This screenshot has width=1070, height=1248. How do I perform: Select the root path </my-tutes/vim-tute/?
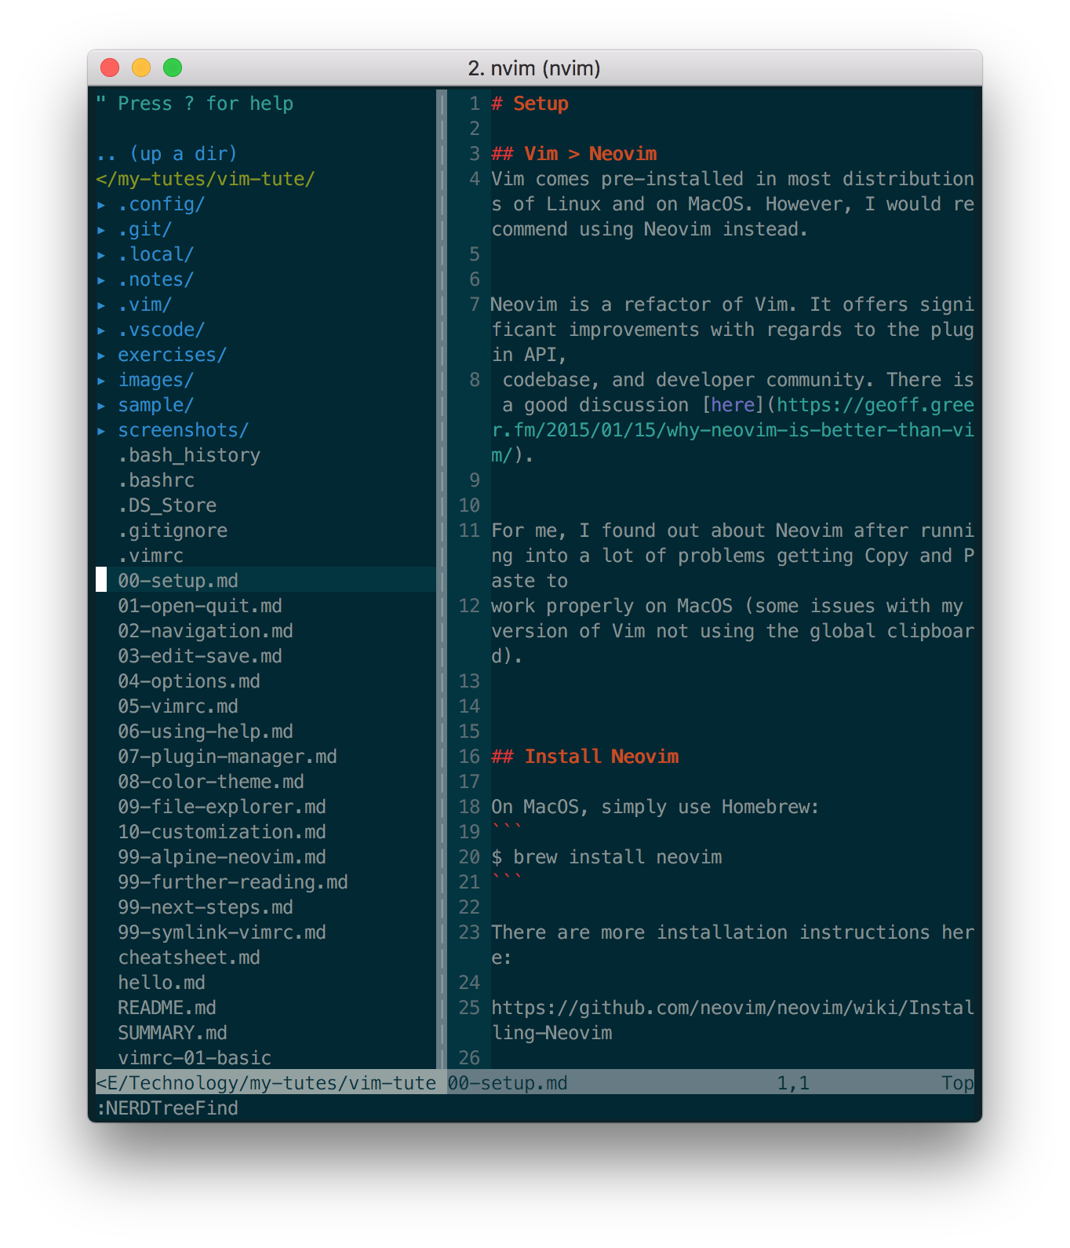pyautogui.click(x=206, y=179)
